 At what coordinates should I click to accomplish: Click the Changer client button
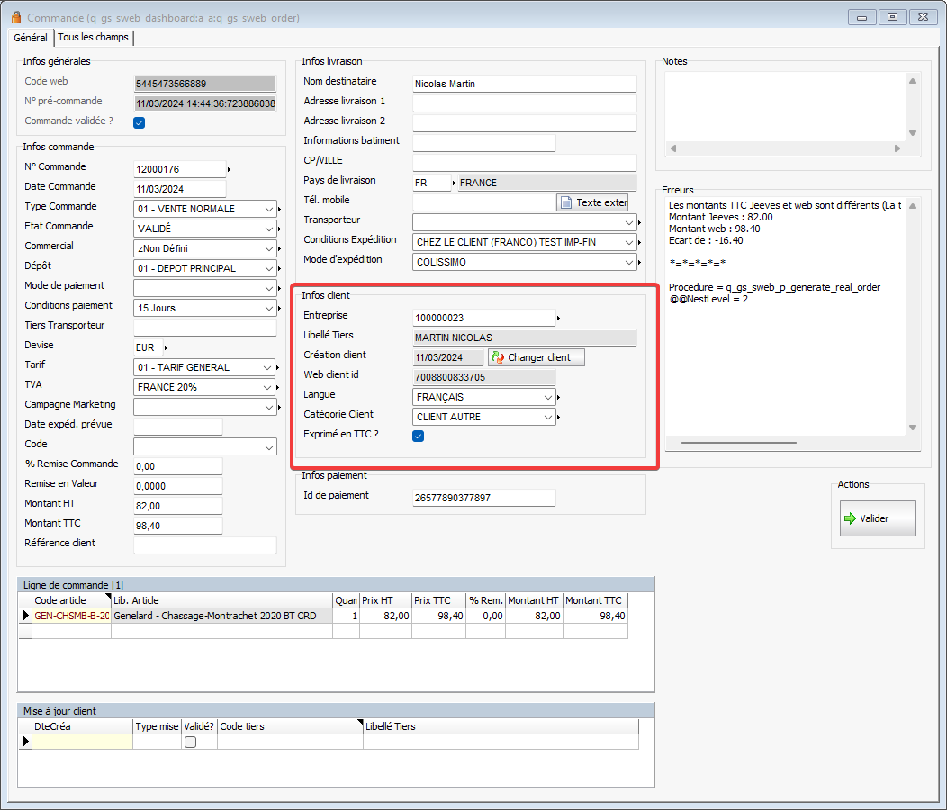537,357
